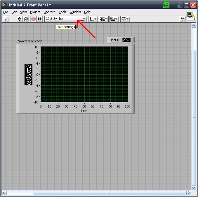This screenshot has width=198, height=197.
Task: Open the Operate menu
Action: click(x=49, y=12)
